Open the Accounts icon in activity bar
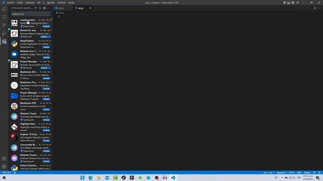Screen dimensions: 323x181 click(x=4, y=158)
